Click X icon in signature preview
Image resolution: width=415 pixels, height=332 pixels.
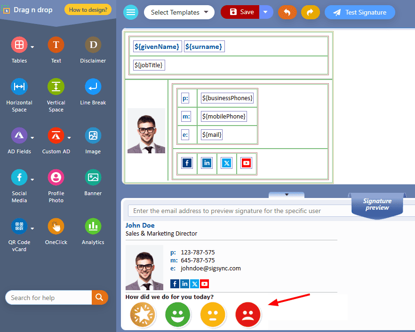click(x=194, y=284)
